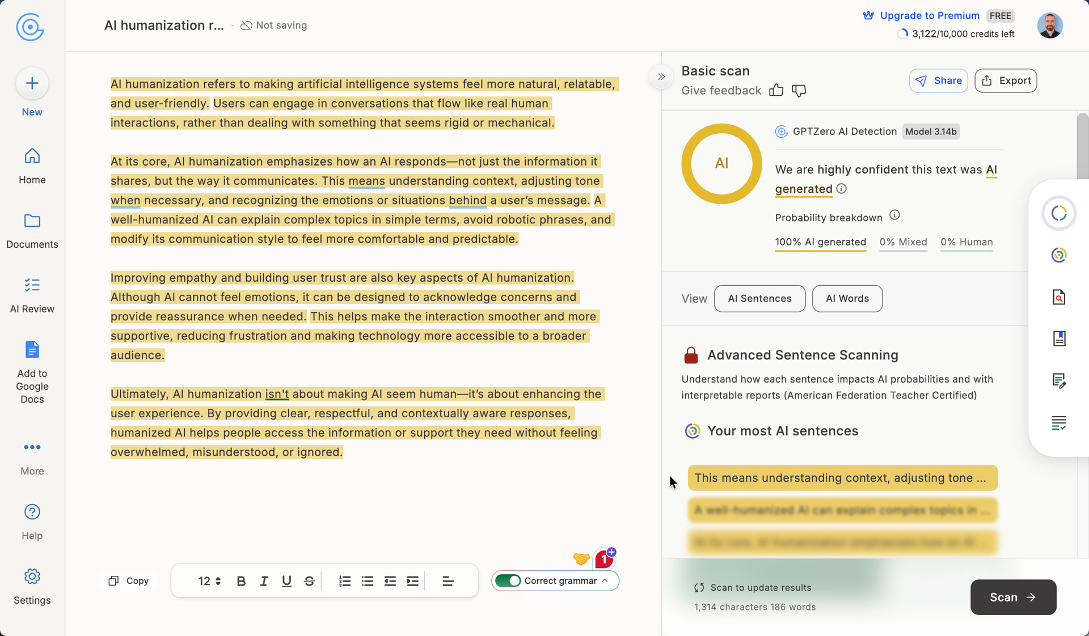
Task: Click the Upgrade to Premium link
Action: click(x=929, y=16)
